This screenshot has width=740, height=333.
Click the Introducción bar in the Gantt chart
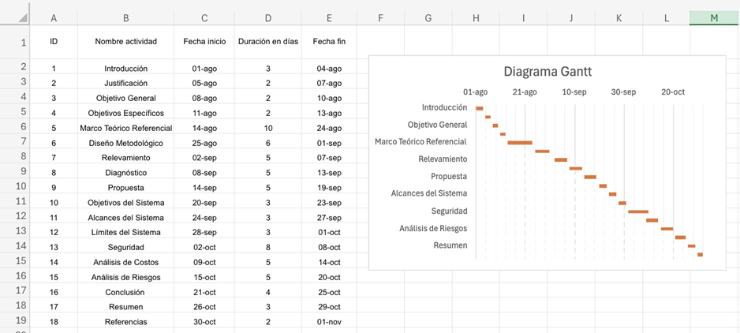(x=479, y=108)
